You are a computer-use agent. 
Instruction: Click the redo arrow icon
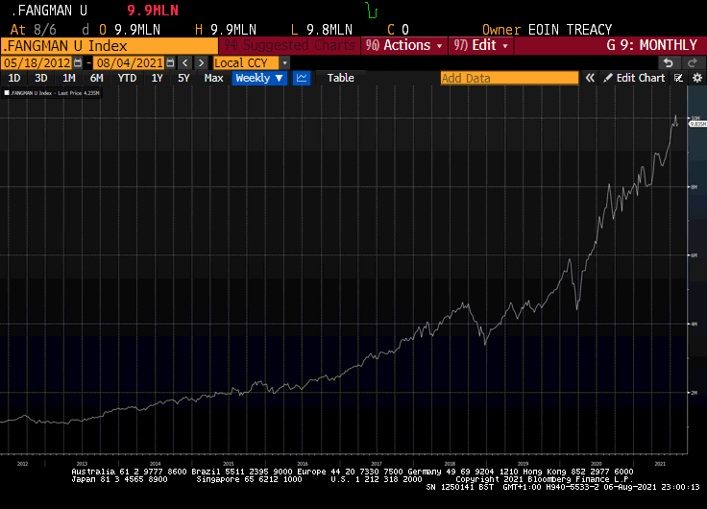pos(692,62)
